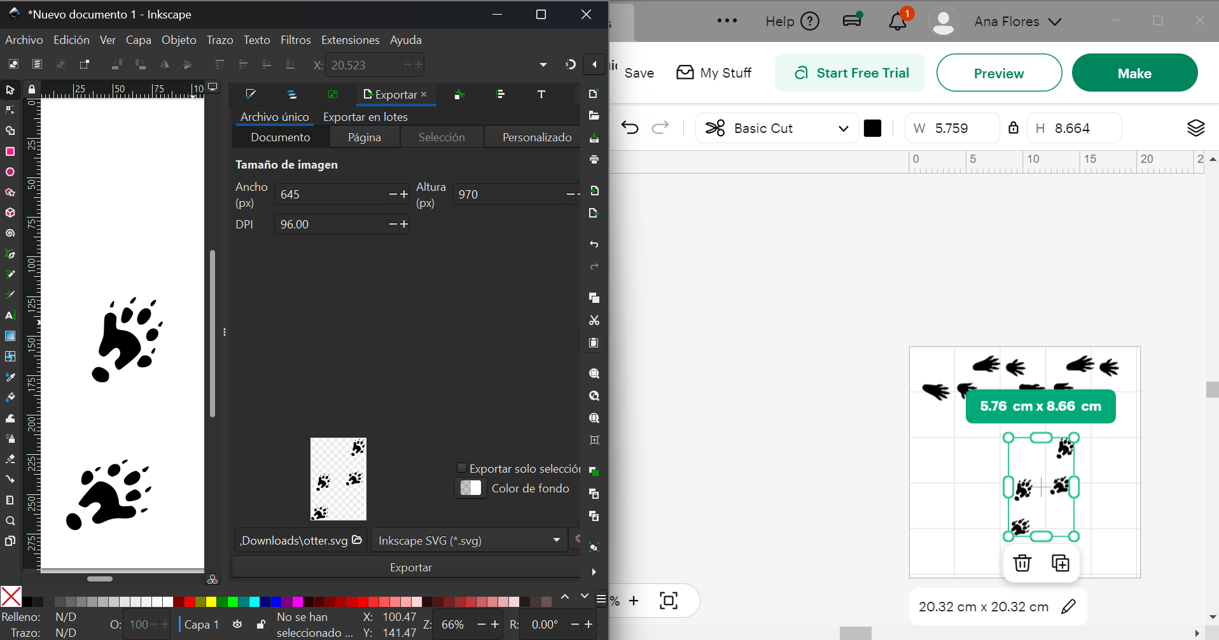
Task: Duplicate selection using Cricut duplicate icon
Action: tap(1061, 563)
